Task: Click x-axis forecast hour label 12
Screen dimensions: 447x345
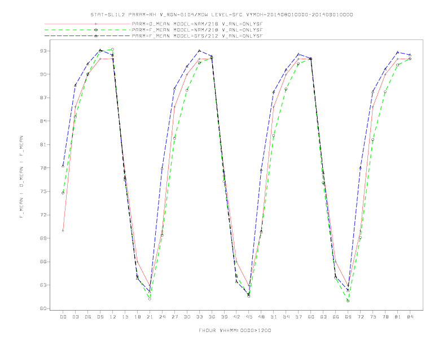Action: (x=113, y=317)
